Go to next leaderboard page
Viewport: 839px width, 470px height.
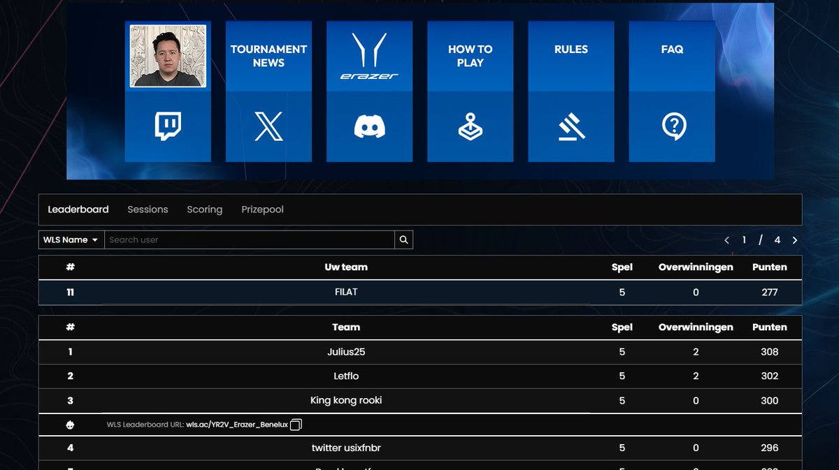[795, 240]
